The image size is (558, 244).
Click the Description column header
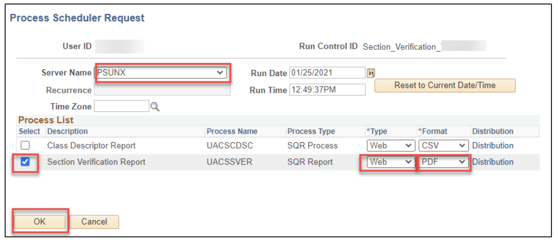tap(67, 131)
